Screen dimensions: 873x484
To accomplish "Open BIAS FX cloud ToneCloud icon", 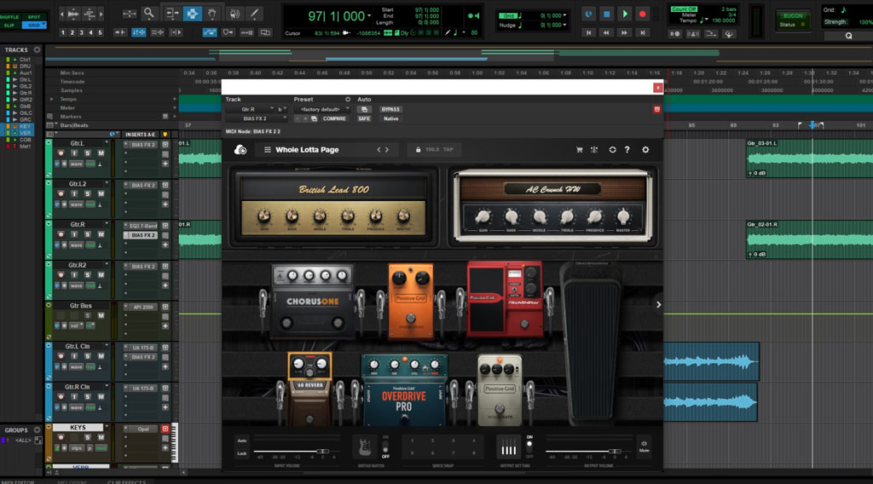I will tap(240, 150).
